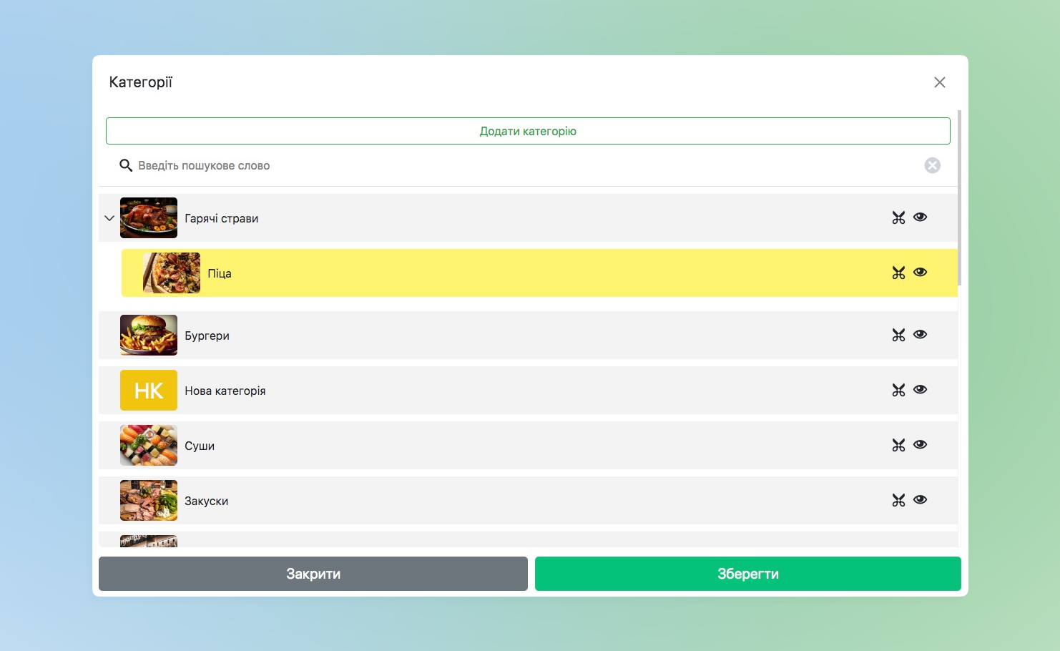Click scissors icon in Закуски row

898,500
